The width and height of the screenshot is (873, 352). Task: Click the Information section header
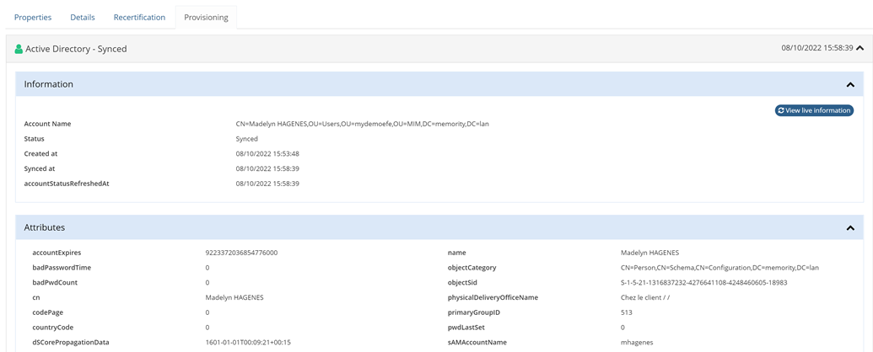[x=439, y=84]
